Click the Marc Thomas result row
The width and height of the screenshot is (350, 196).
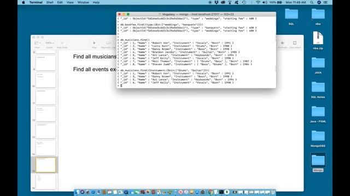coord(185,61)
